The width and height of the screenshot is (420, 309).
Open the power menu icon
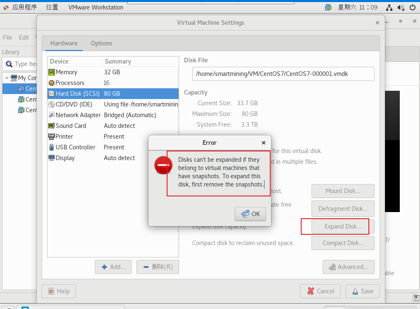[x=413, y=7]
